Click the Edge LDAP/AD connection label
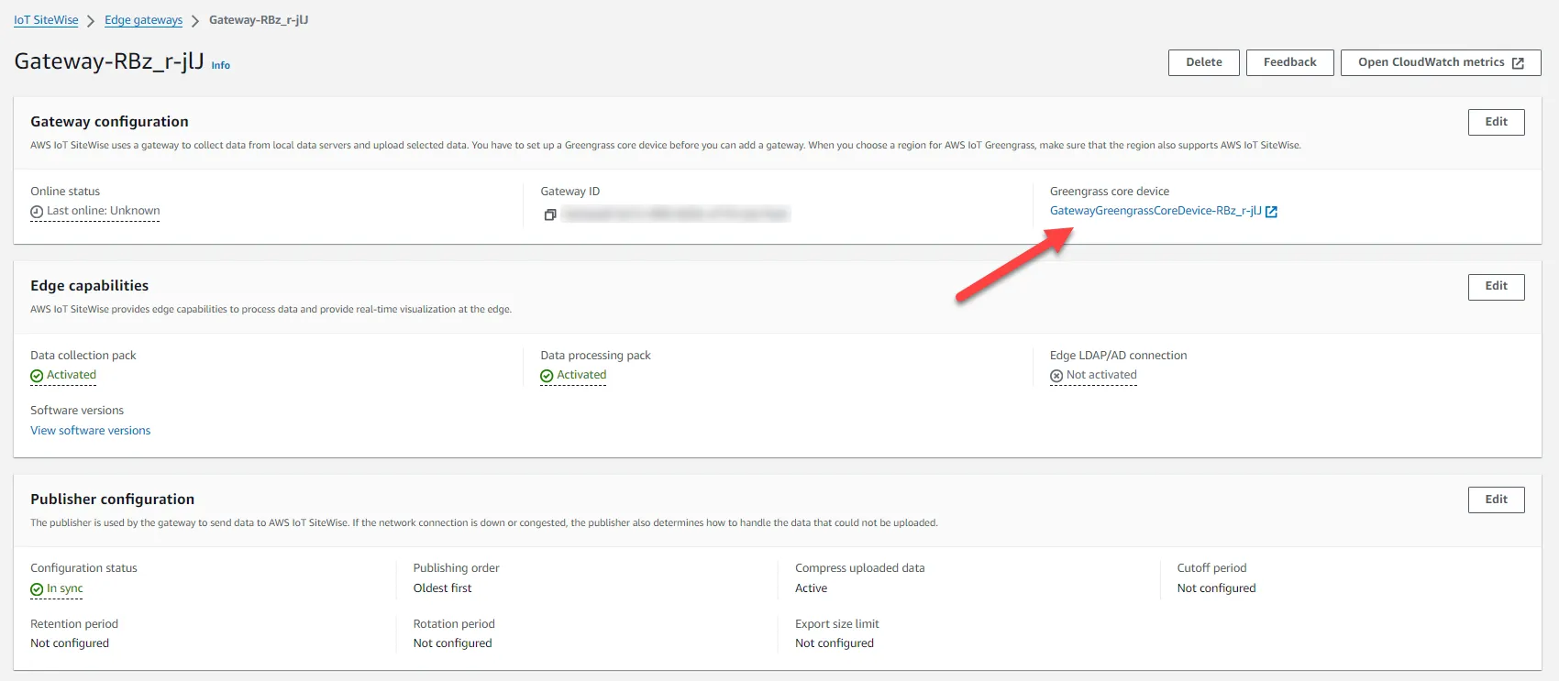Image resolution: width=1559 pixels, height=681 pixels. 1118,356
